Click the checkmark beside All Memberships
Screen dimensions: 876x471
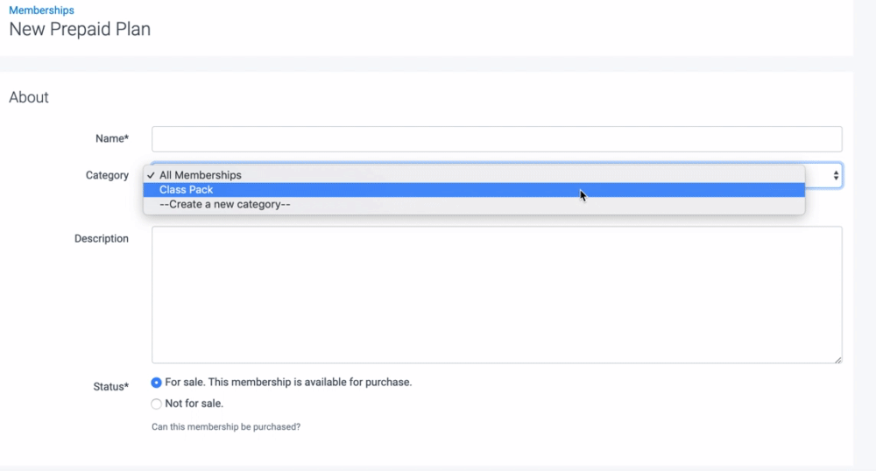(152, 175)
